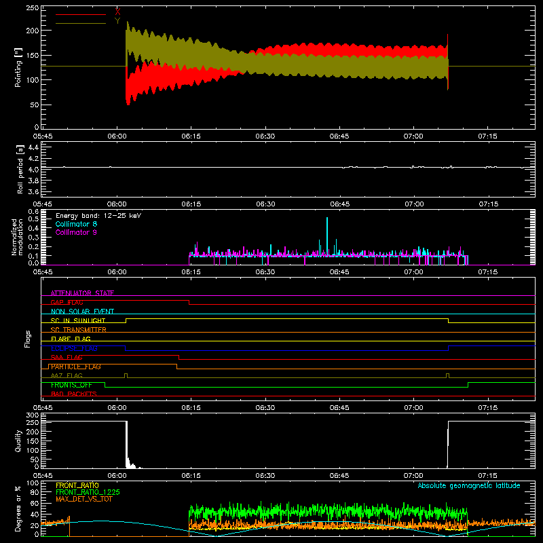Click the Quality drop-off edge just after 06:00

tap(126, 445)
